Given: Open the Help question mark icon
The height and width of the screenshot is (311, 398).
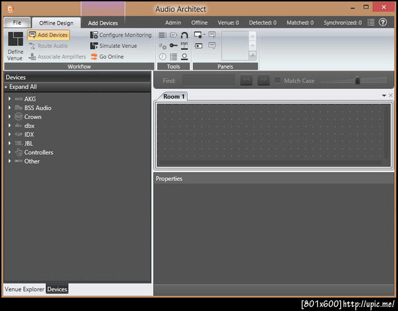Looking at the screenshot, I should (x=383, y=23).
